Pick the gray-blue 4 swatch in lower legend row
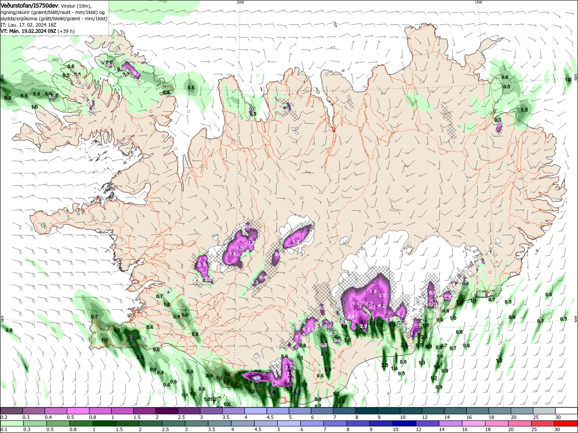Screen dimensions: 578x433 coord(242,424)
